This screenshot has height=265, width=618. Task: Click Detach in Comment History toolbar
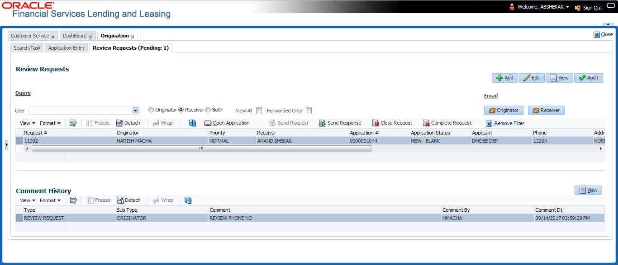click(128, 200)
